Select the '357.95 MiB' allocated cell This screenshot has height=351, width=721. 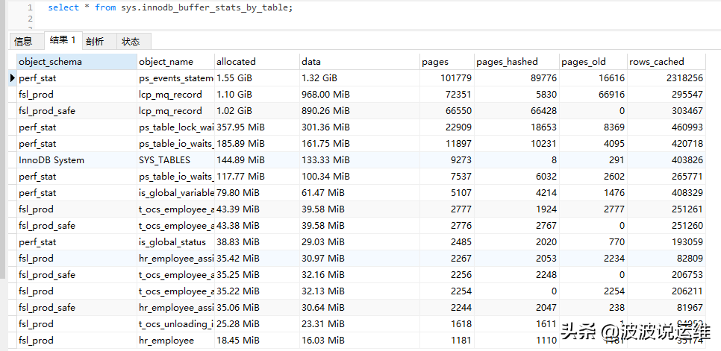point(257,127)
